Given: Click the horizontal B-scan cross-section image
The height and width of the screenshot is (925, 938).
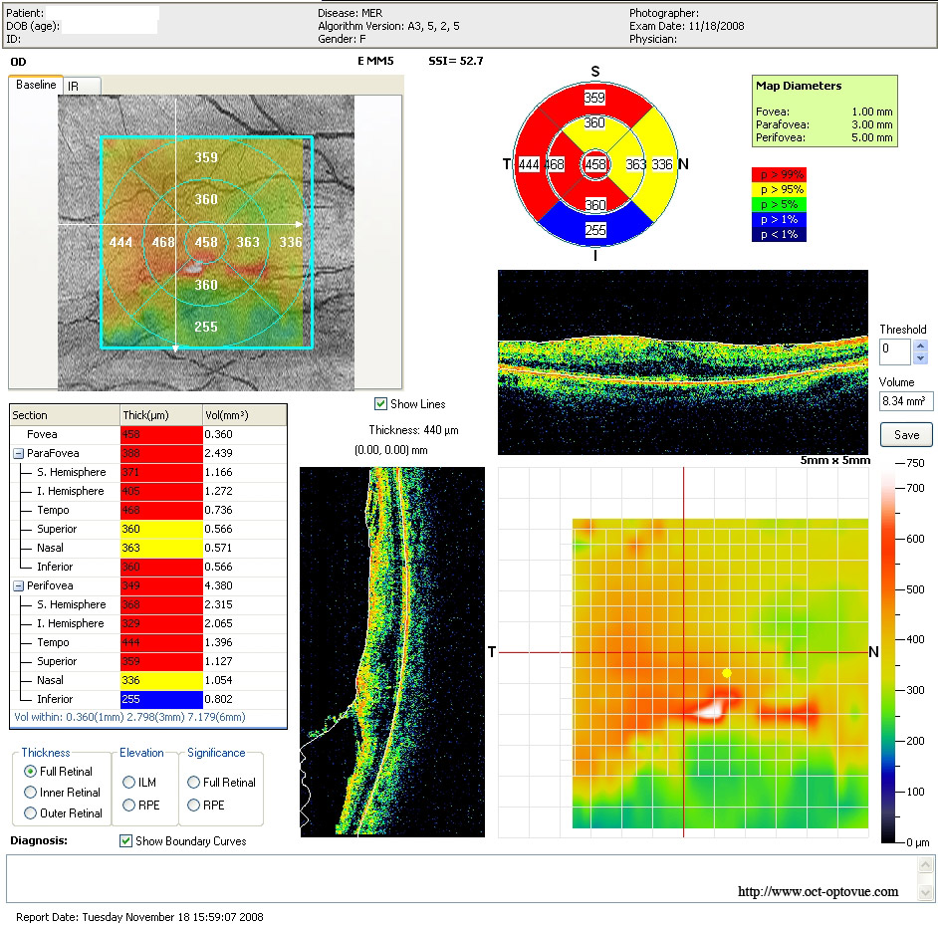Looking at the screenshot, I should click(x=682, y=362).
